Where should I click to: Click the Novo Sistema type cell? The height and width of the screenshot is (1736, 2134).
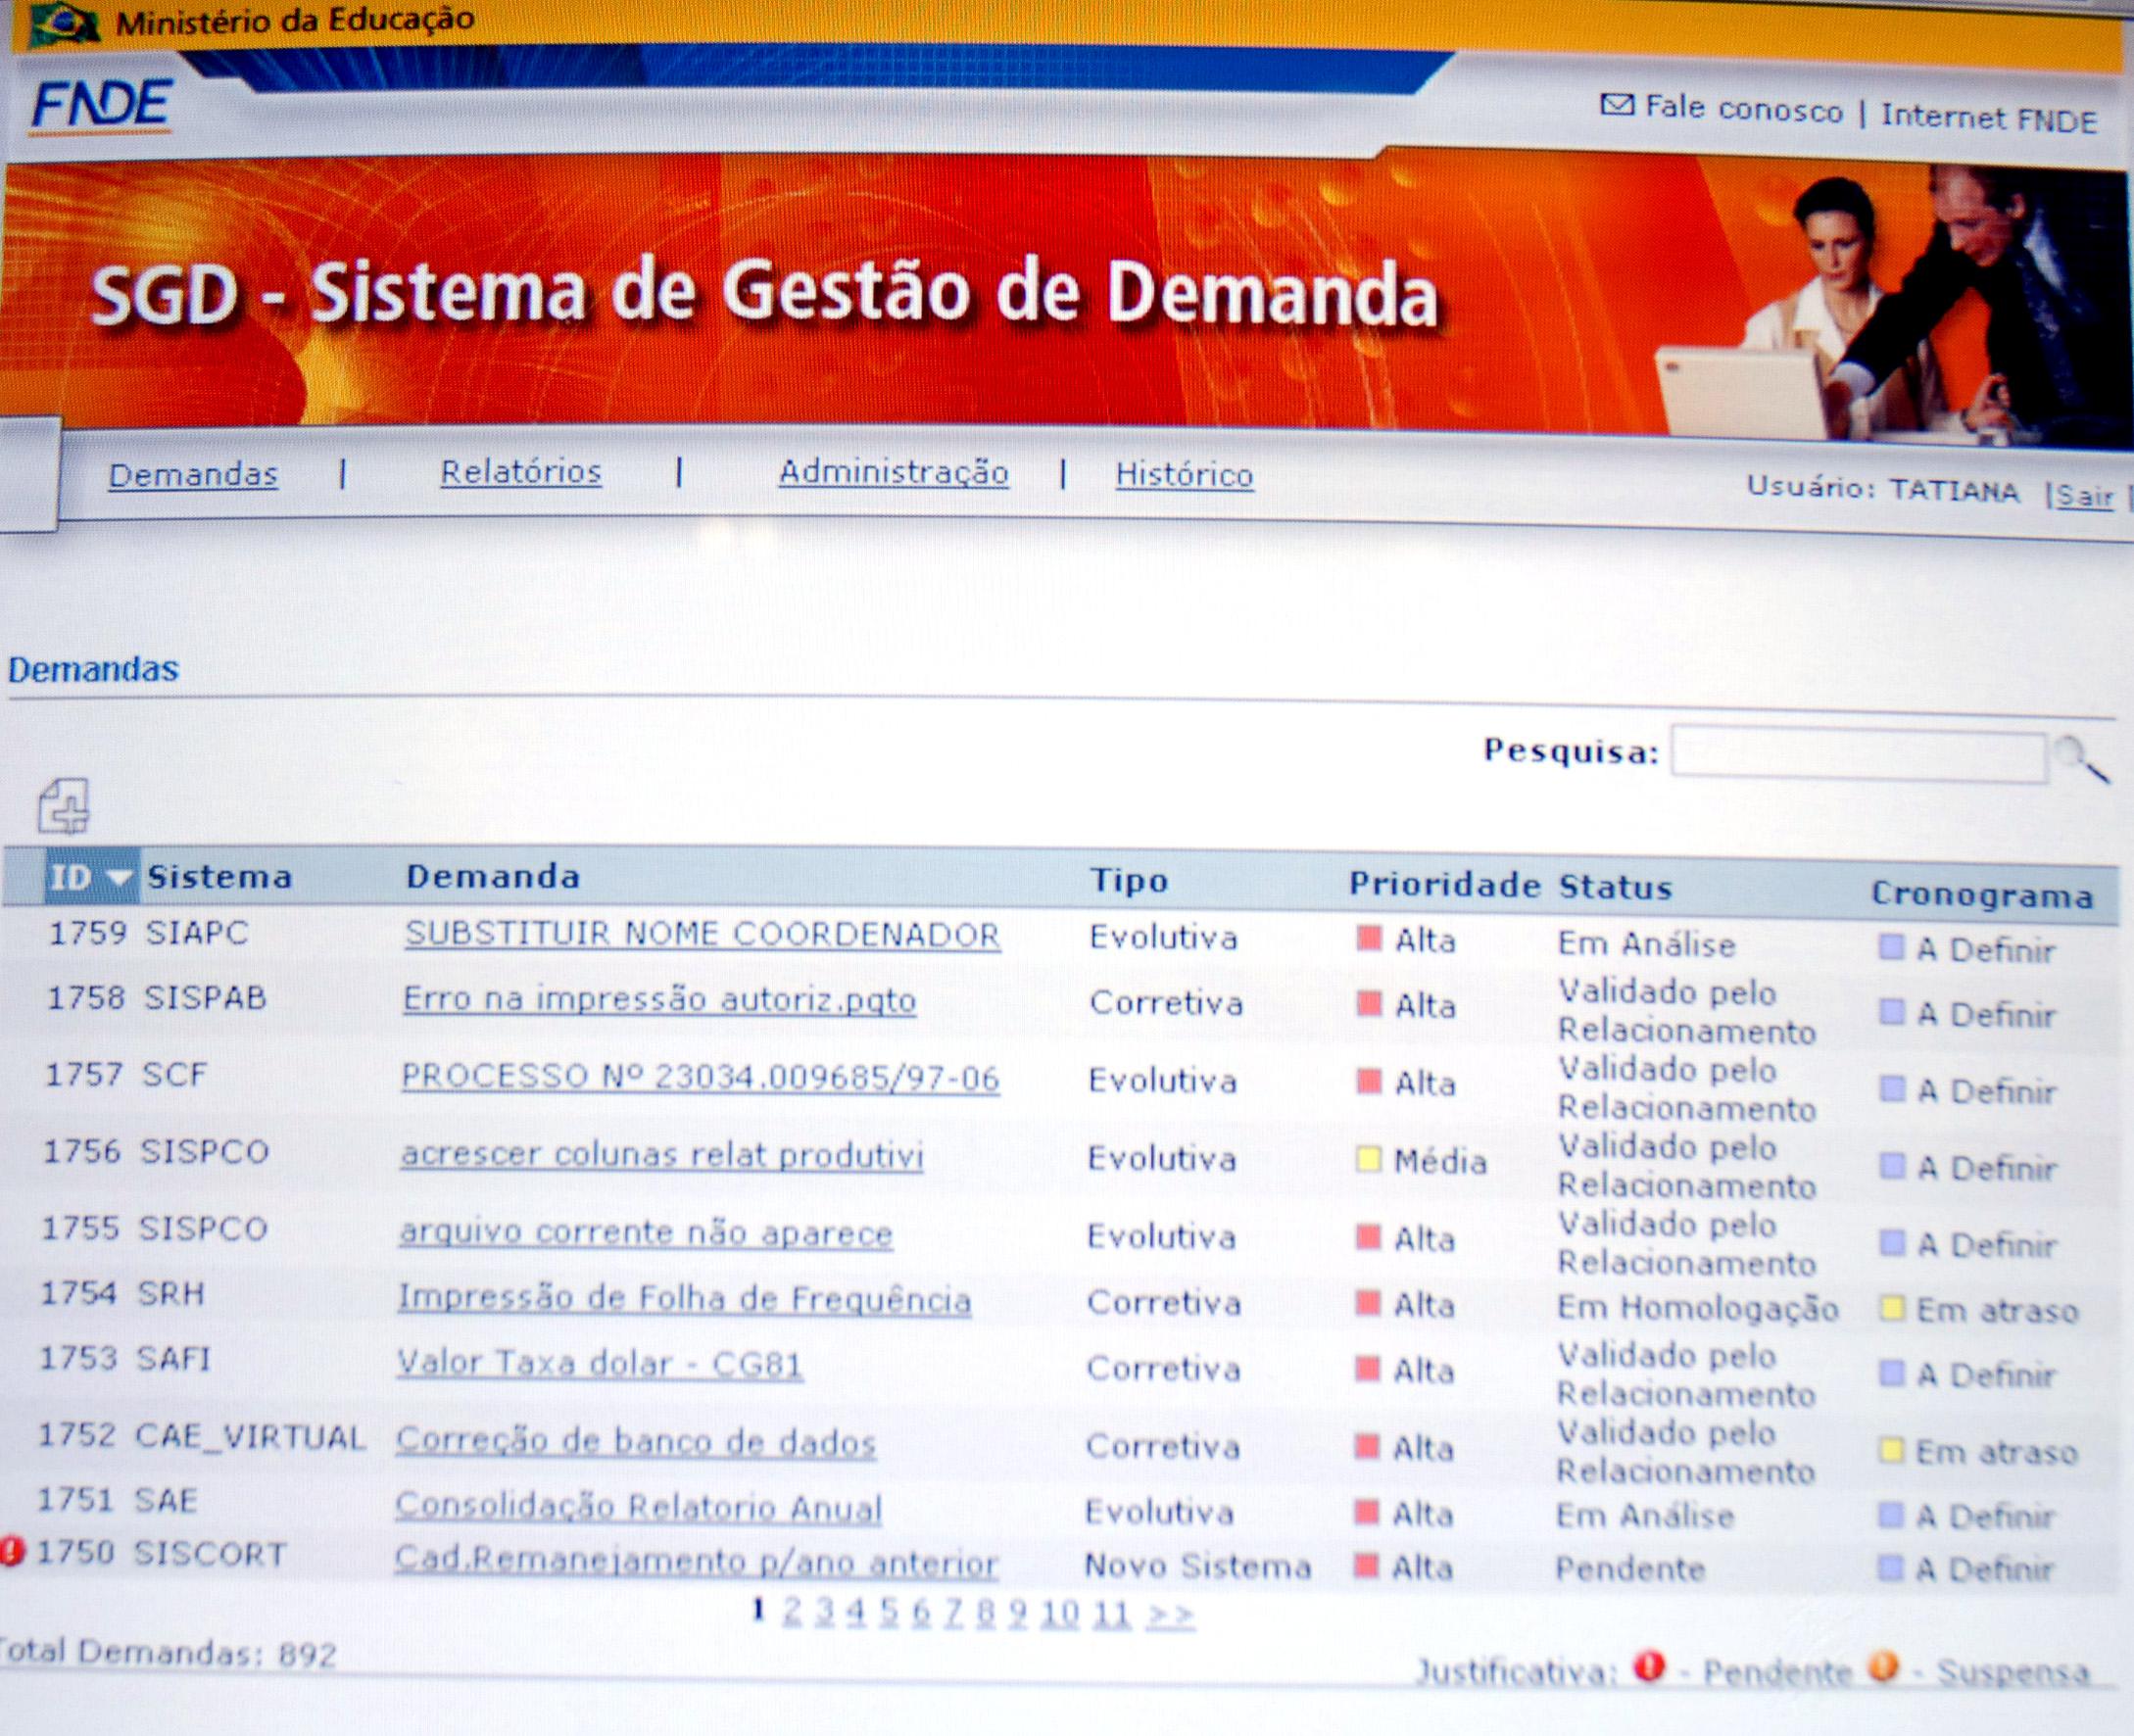[1198, 1565]
